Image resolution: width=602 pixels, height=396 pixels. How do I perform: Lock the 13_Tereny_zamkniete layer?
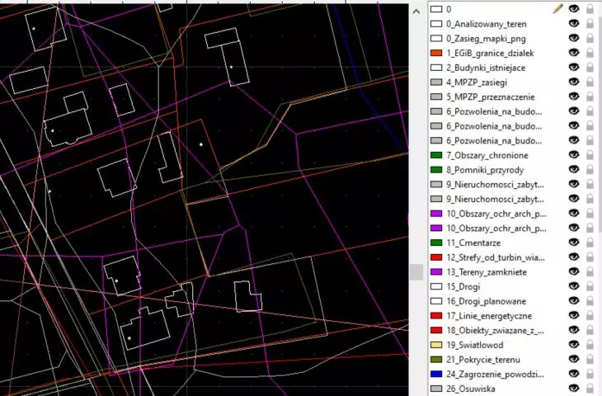click(590, 272)
